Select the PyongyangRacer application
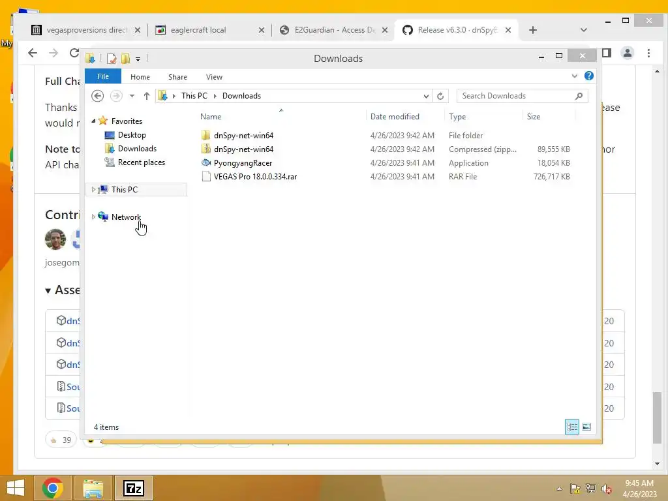 243,162
